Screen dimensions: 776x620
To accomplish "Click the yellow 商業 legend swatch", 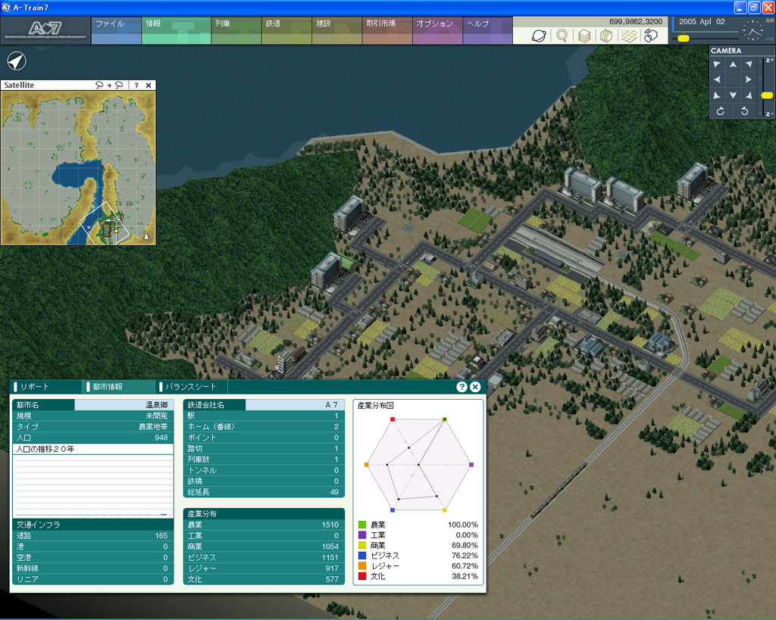I will pyautogui.click(x=362, y=545).
